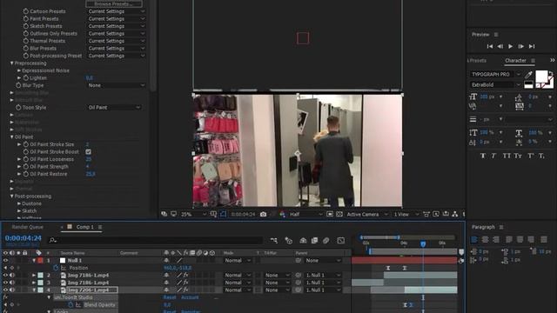
Task: Open the Toon Style dropdown
Action: [114, 108]
